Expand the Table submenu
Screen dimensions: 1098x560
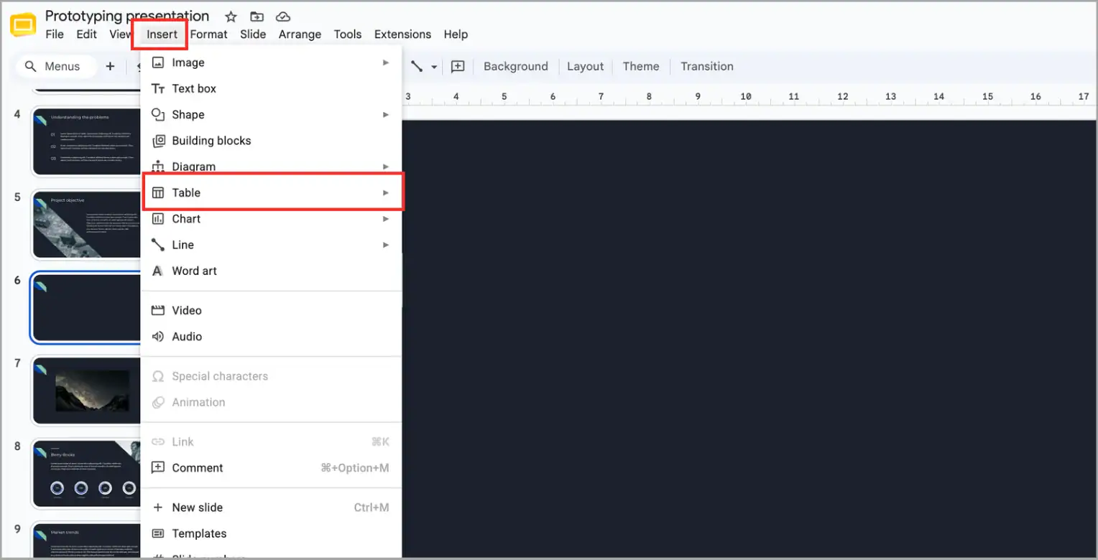(273, 192)
